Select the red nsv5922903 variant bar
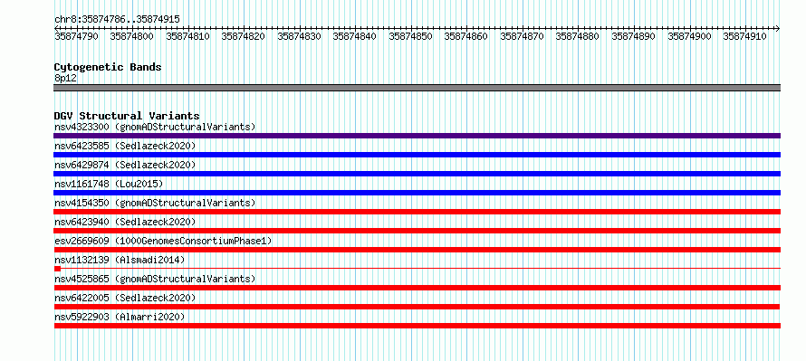The height and width of the screenshot is (361, 806). point(417,326)
